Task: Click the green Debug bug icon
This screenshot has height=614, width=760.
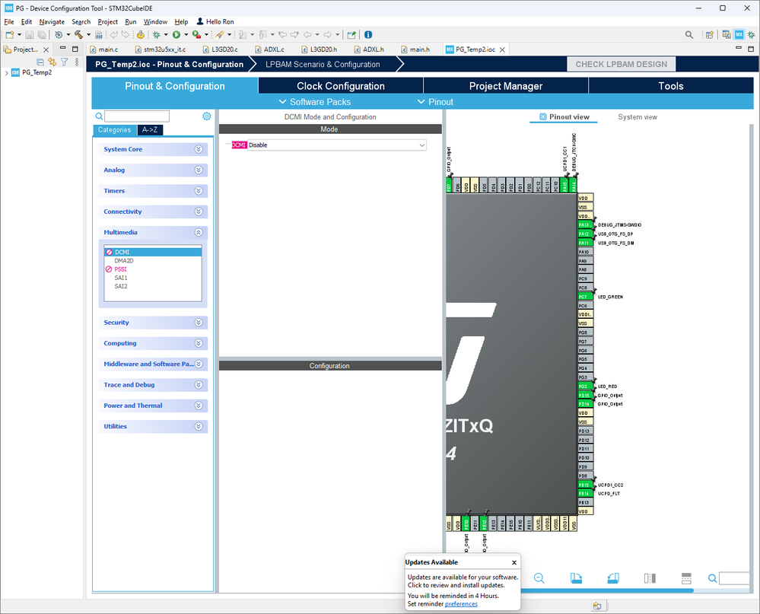Action: (156, 35)
